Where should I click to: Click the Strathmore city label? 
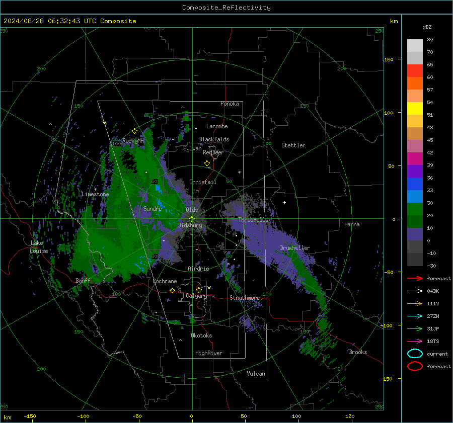(245, 298)
